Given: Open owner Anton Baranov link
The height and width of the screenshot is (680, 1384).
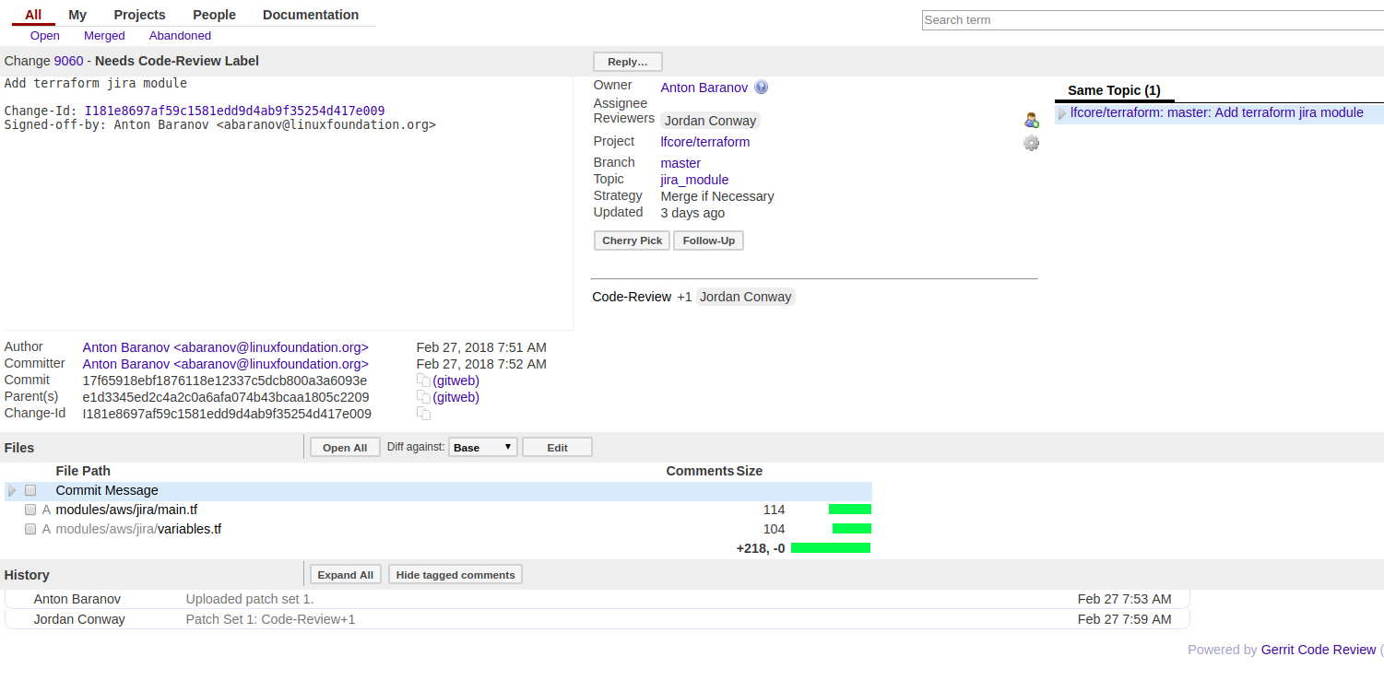Looking at the screenshot, I should [x=704, y=88].
